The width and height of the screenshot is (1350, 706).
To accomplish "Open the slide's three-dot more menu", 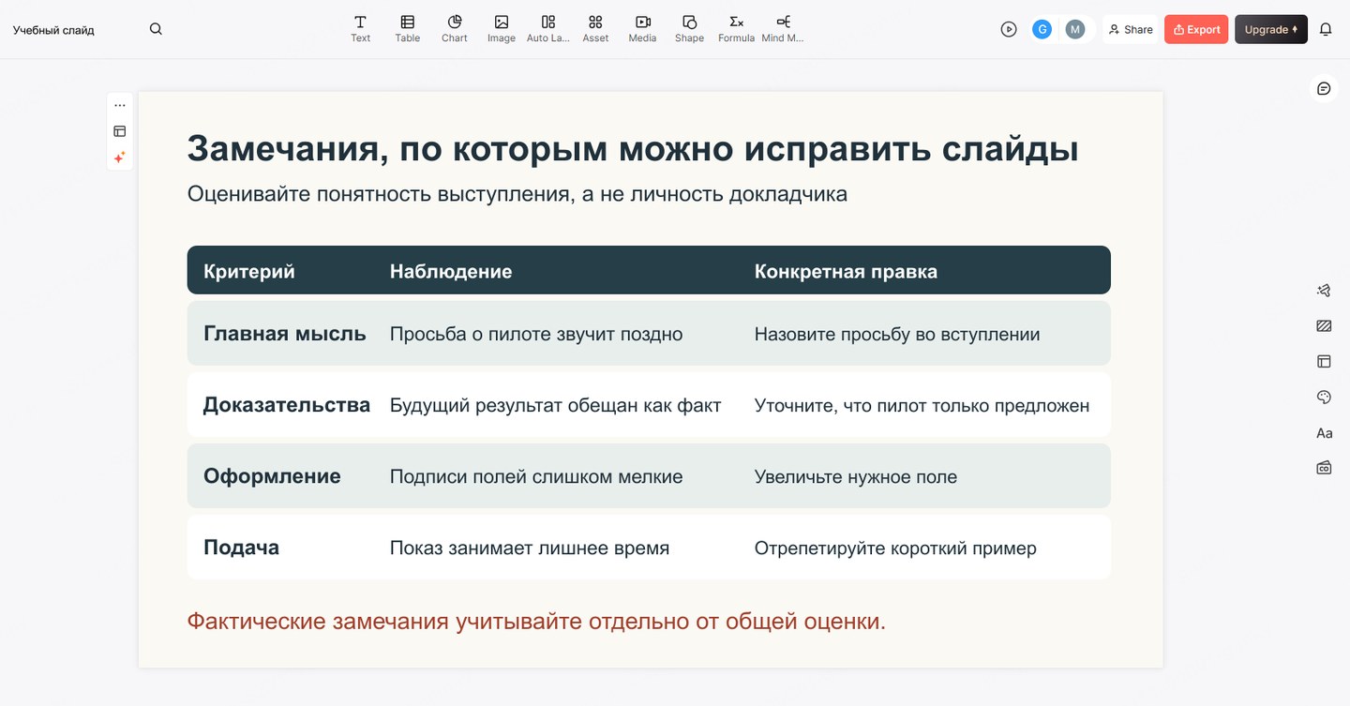I will (120, 105).
